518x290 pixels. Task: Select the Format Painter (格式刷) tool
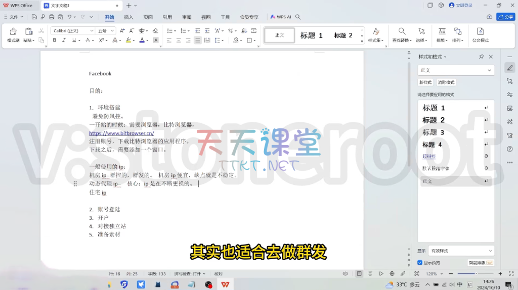pos(13,34)
